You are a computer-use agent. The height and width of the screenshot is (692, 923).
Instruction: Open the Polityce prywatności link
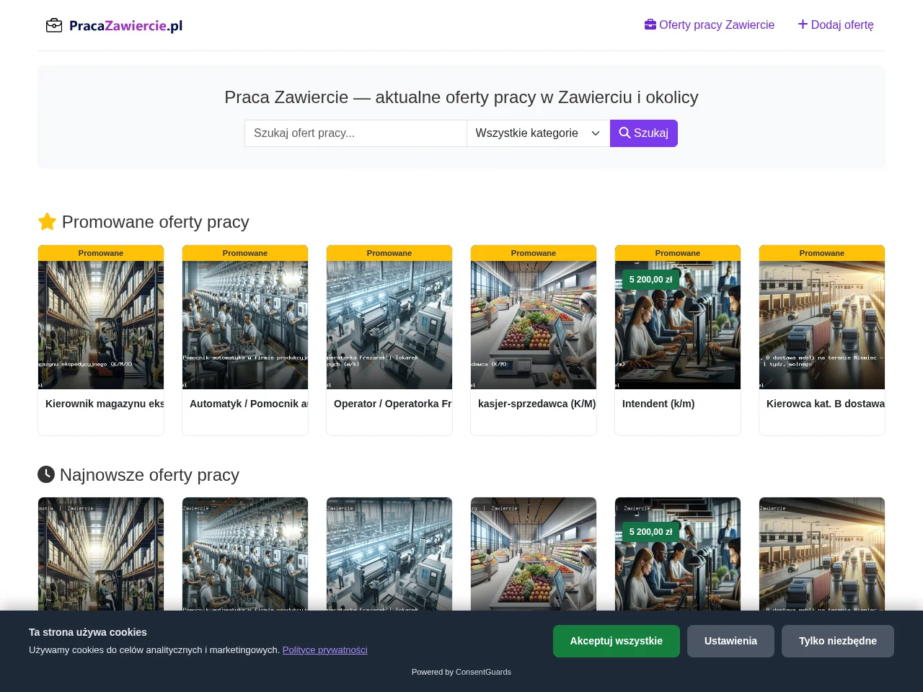tap(324, 650)
